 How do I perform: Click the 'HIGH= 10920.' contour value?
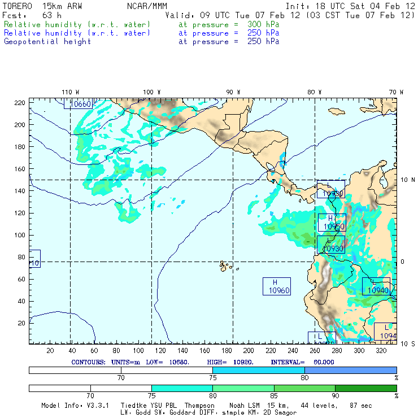point(230,362)
